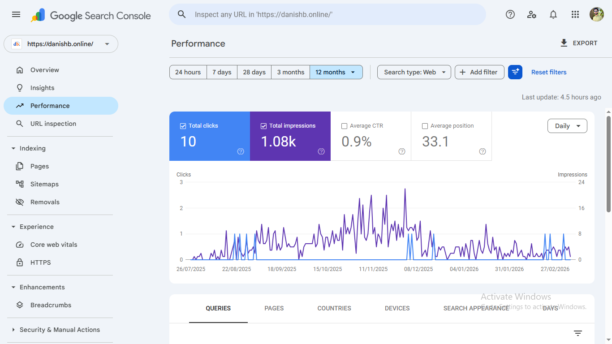
Task: Open the Search type: Web dropdown
Action: coord(414,72)
